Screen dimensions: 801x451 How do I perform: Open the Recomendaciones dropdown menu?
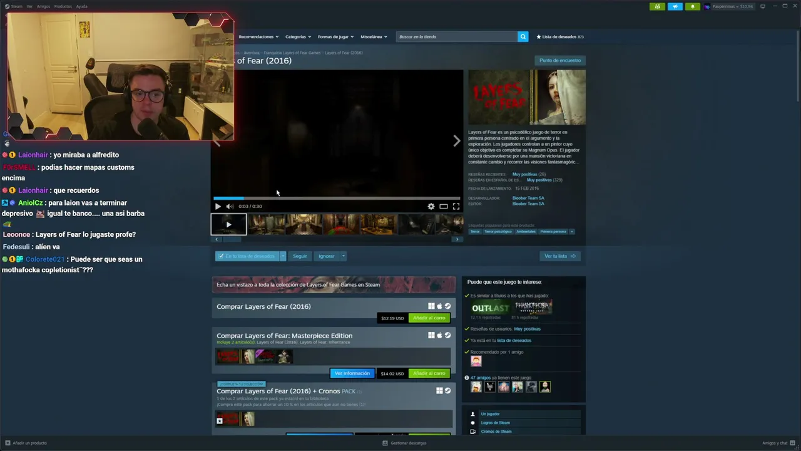click(258, 37)
